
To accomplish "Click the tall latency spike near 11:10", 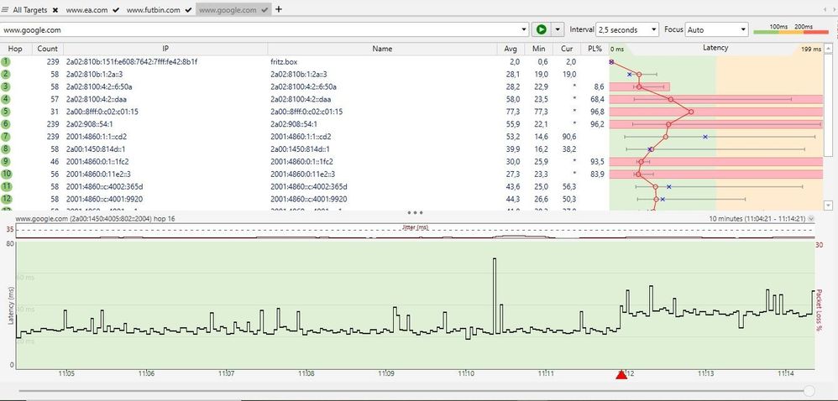I will point(495,294).
